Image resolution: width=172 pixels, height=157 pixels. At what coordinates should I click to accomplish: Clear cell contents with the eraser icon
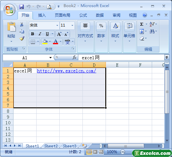(142, 38)
